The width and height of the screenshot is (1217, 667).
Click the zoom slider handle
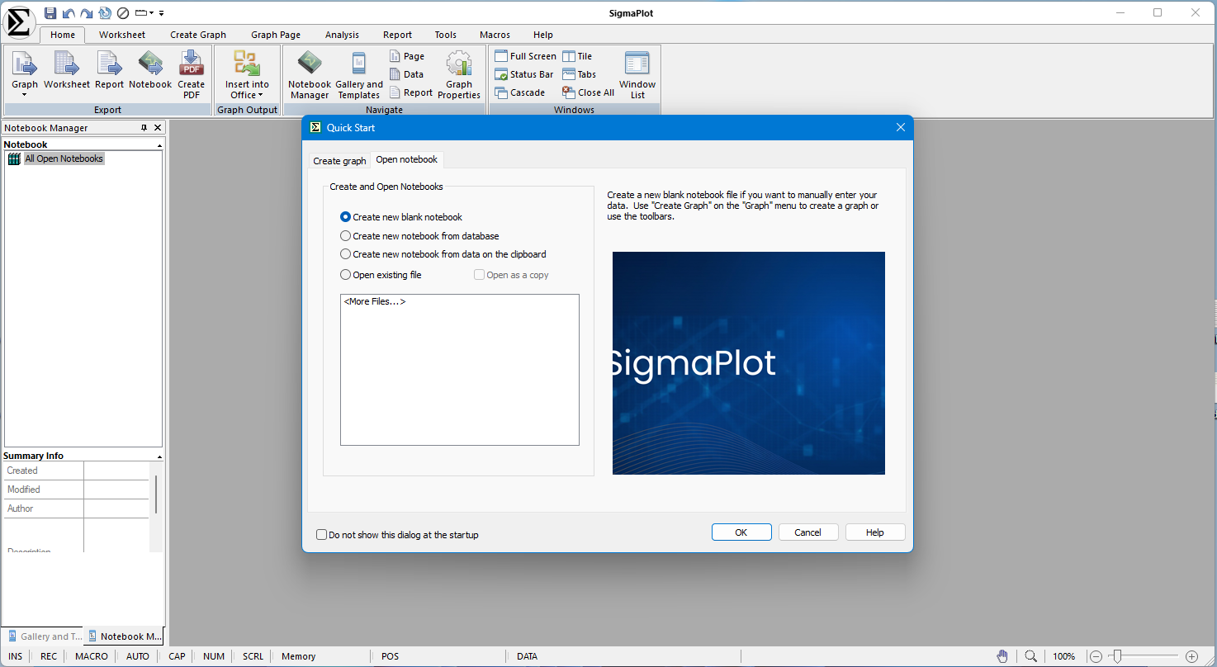coord(1116,656)
